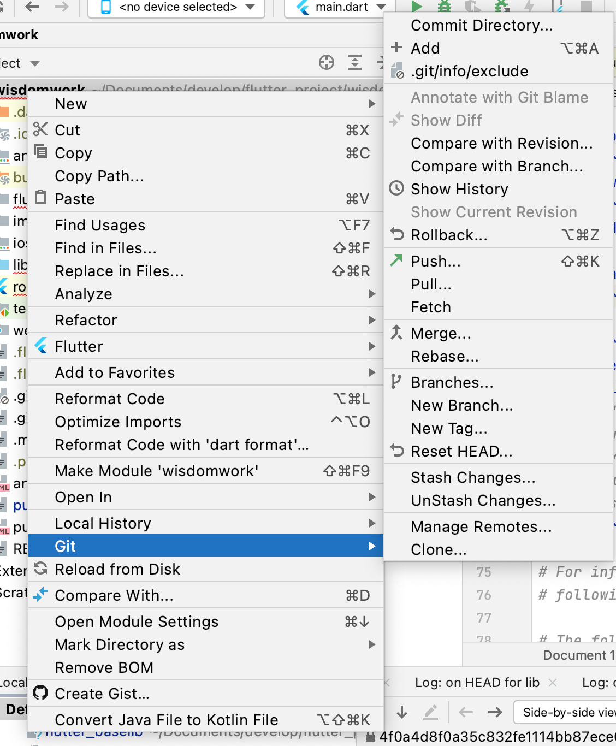Image resolution: width=616 pixels, height=746 pixels.
Task: Click the locate target crosshair icon
Action: 327,63
